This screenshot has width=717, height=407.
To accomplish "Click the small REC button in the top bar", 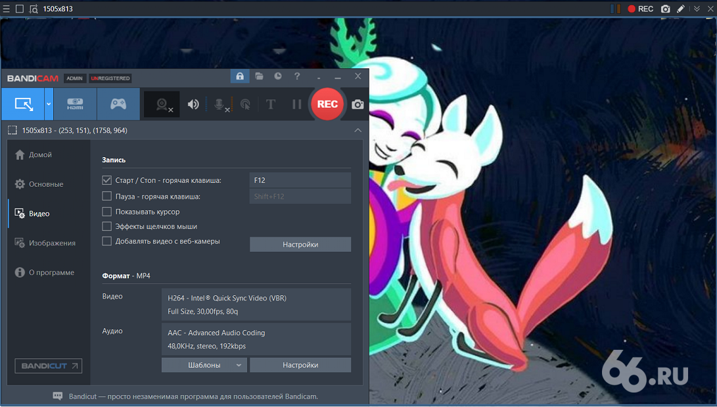I will [x=641, y=9].
